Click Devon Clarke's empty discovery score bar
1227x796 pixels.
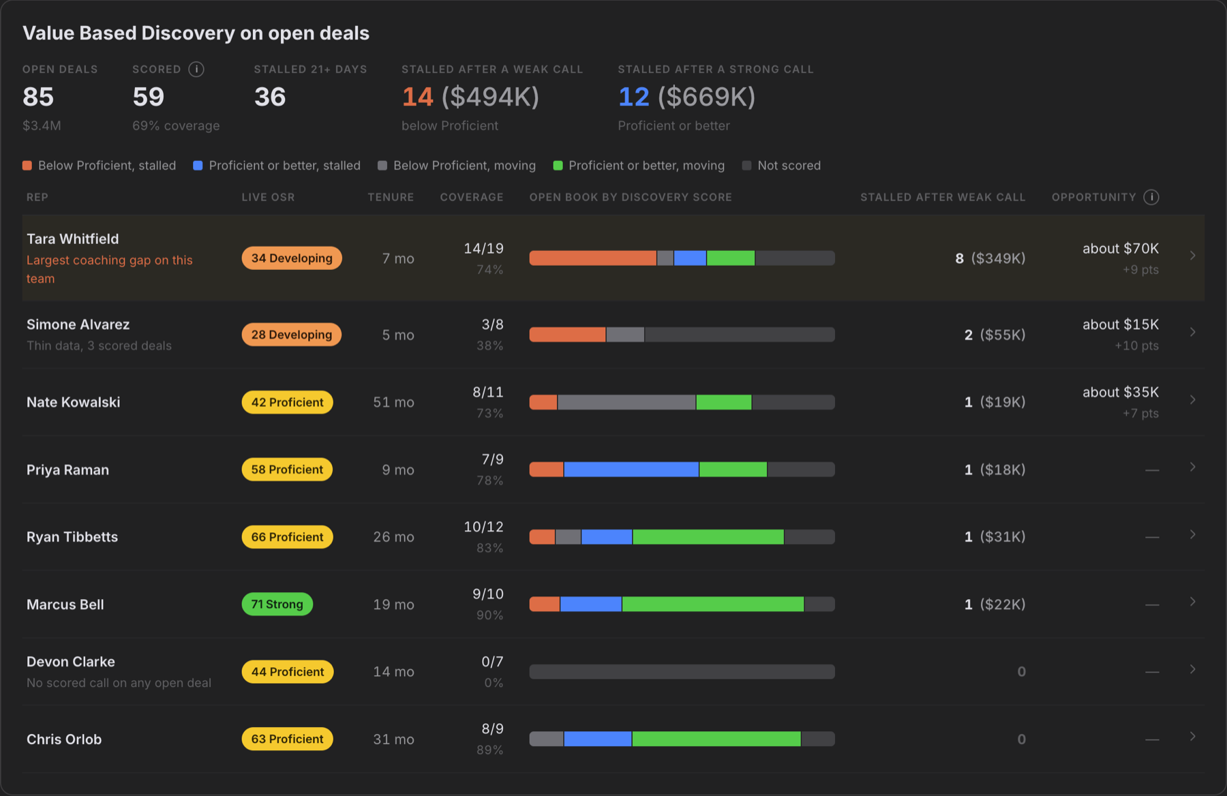pos(682,672)
